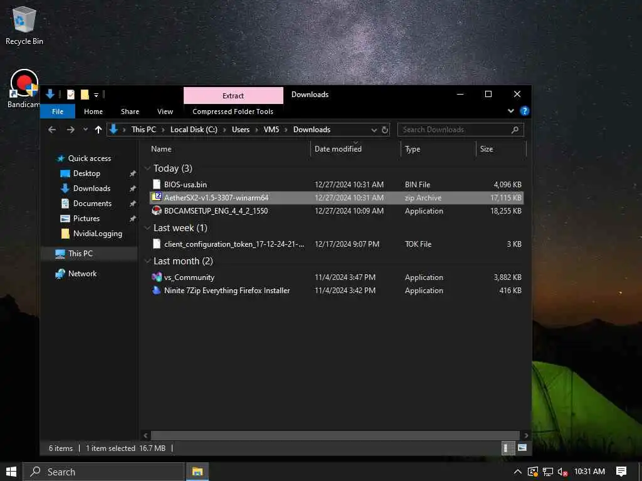Click Downloads in the address path
The width and height of the screenshot is (642, 481).
click(x=312, y=130)
